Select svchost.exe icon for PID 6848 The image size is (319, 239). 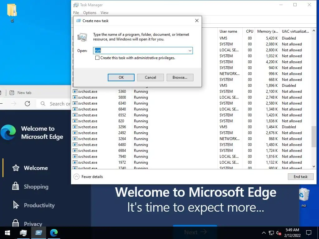point(75,109)
